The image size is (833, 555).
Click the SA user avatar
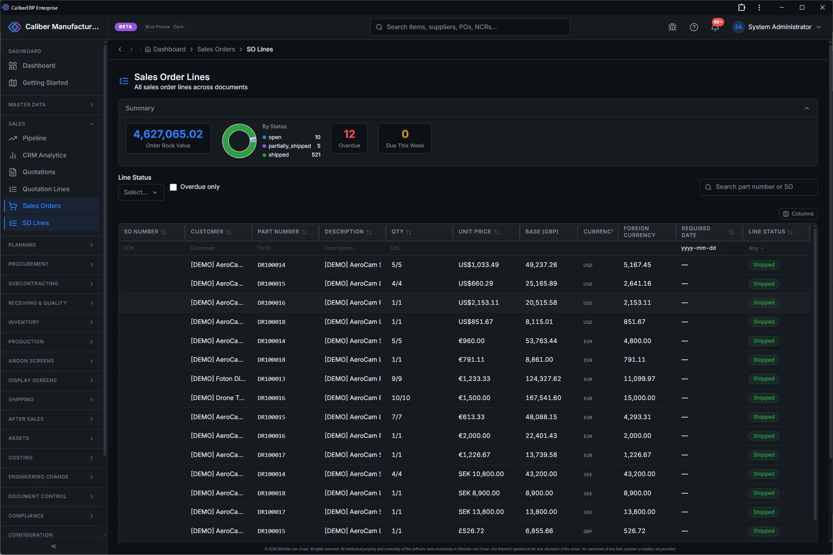pos(738,27)
